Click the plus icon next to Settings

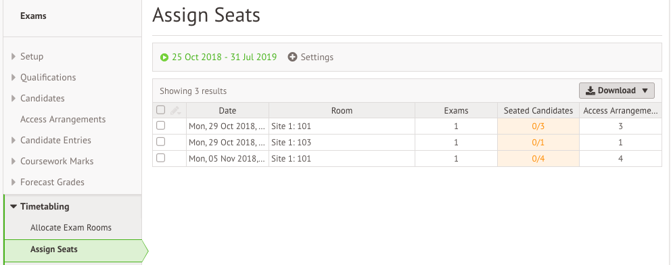click(292, 57)
